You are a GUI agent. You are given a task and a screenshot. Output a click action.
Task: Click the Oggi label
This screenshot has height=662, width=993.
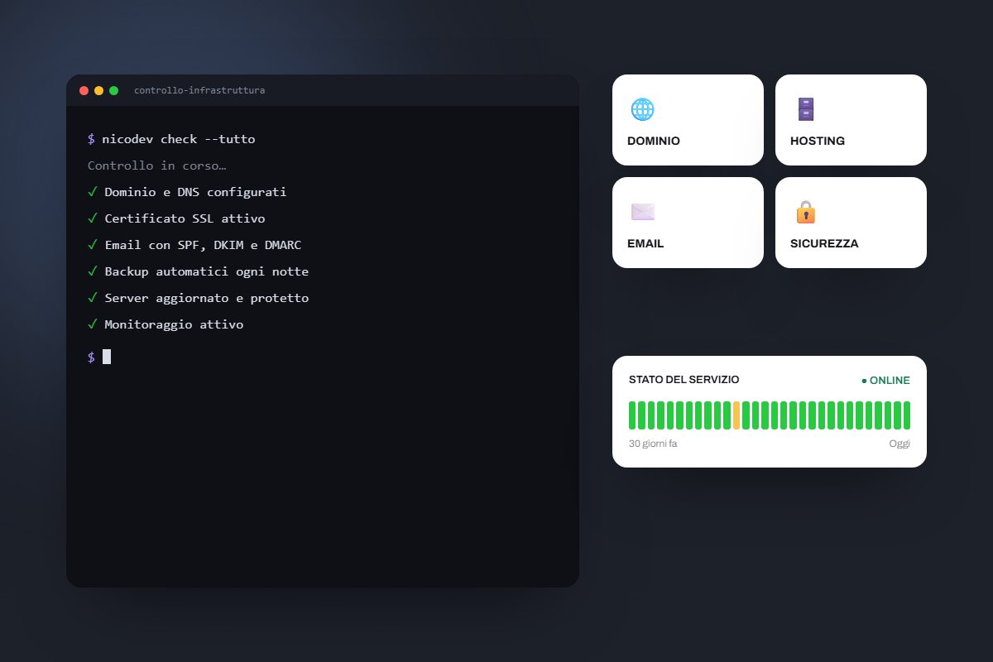(899, 444)
